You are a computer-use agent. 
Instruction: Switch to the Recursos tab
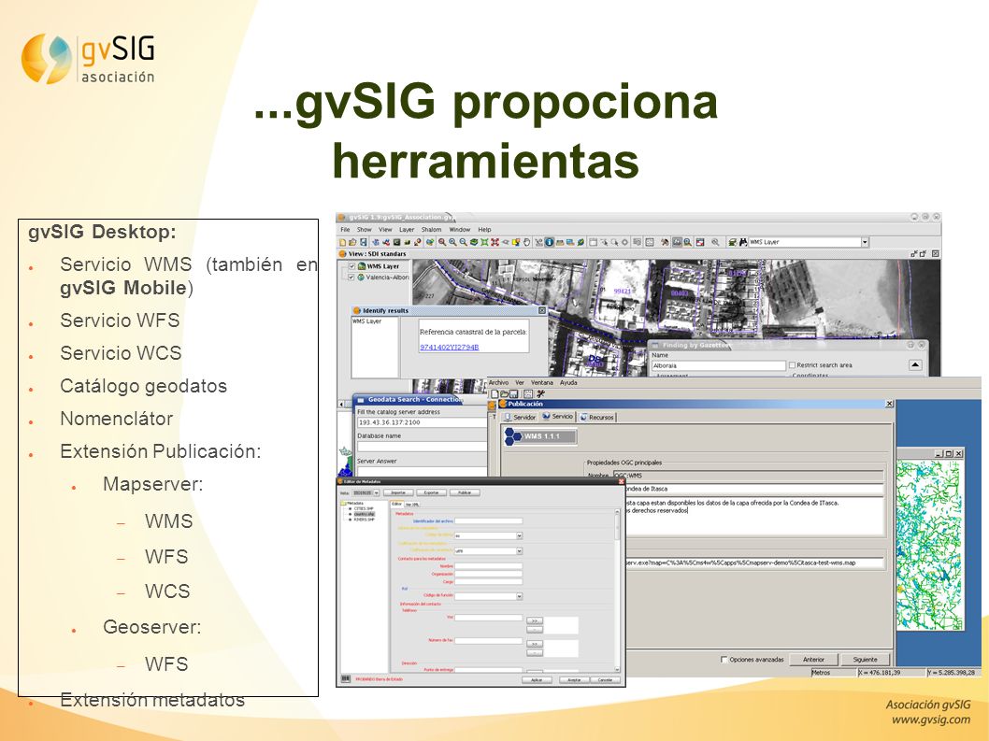click(596, 417)
